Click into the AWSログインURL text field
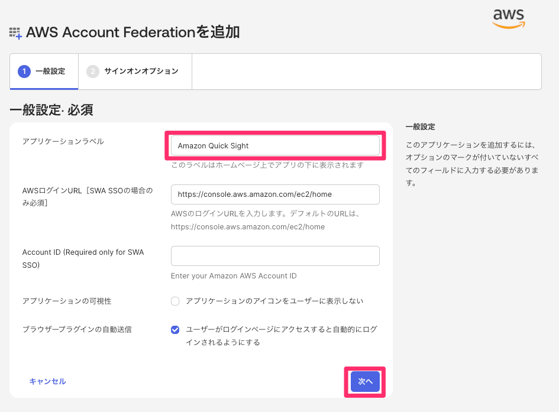 [275, 194]
